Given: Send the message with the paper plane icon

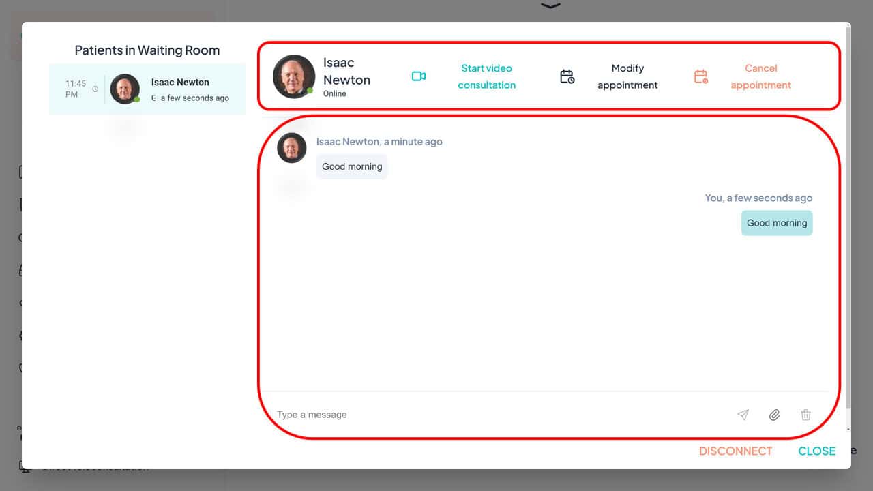Looking at the screenshot, I should (x=743, y=415).
